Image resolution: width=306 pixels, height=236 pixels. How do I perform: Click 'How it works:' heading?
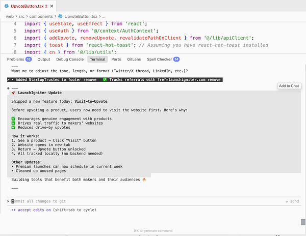pyautogui.click(x=25, y=136)
